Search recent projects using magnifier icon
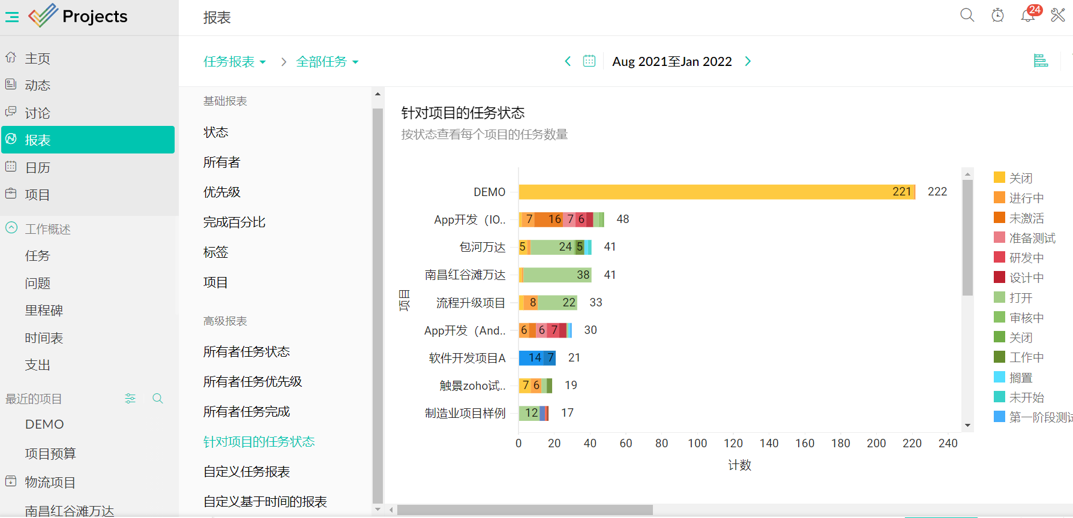This screenshot has height=518, width=1073. tap(158, 399)
